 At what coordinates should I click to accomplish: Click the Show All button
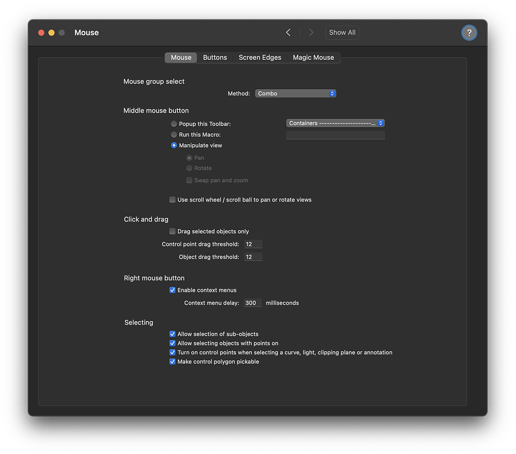(x=342, y=32)
